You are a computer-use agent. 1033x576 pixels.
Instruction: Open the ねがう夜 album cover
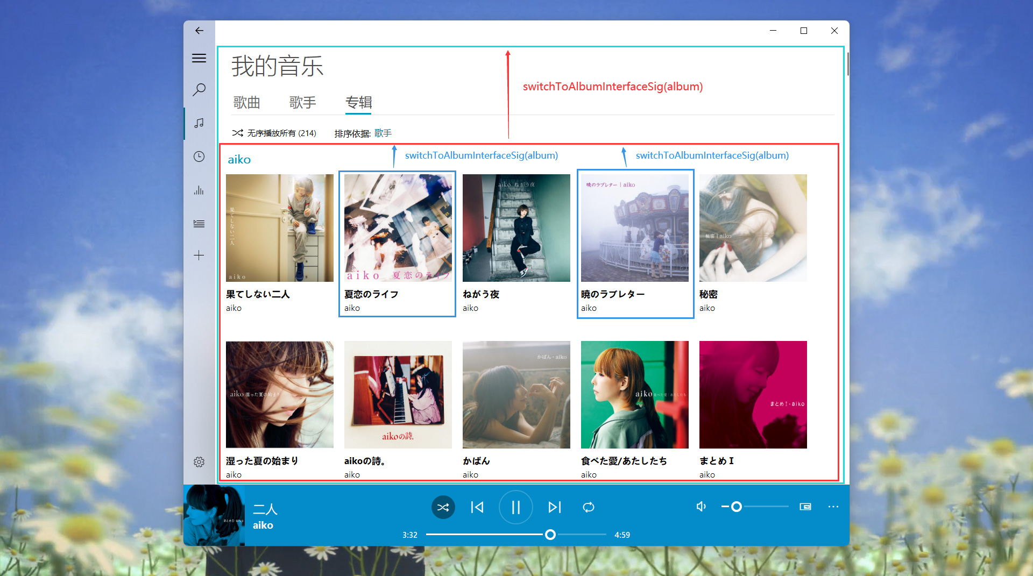pos(516,228)
